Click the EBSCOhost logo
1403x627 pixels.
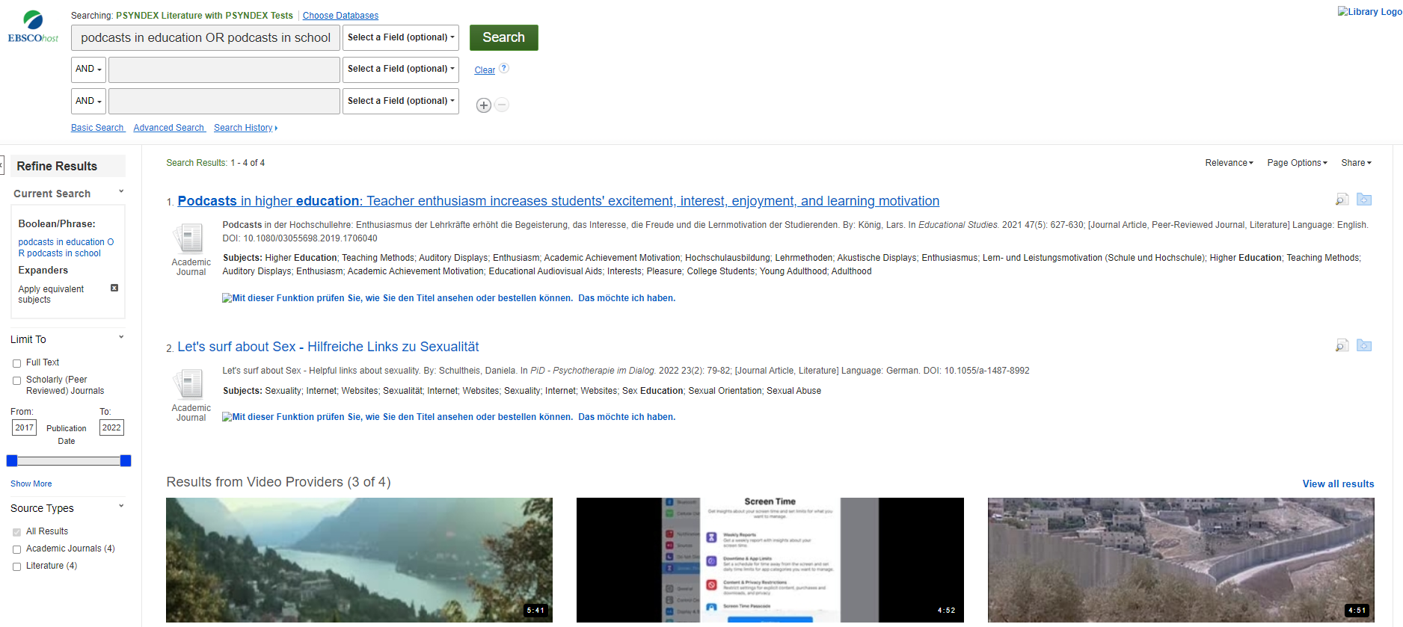[33, 27]
